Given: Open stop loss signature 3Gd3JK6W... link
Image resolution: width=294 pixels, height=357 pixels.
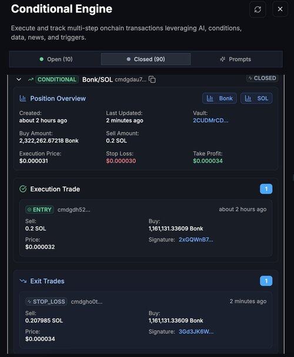Looking at the screenshot, I should coord(196,332).
